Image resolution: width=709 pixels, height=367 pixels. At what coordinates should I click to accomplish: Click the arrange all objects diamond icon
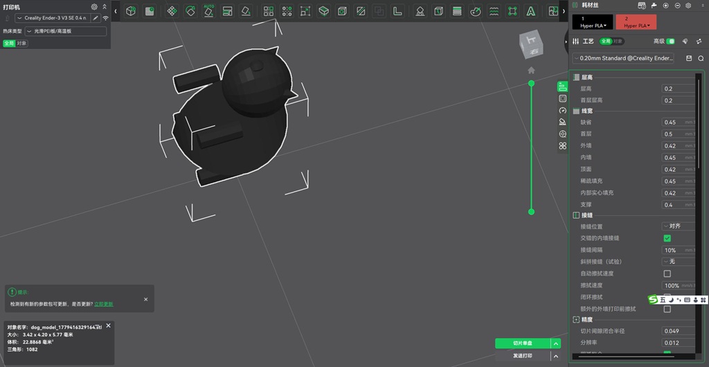172,11
